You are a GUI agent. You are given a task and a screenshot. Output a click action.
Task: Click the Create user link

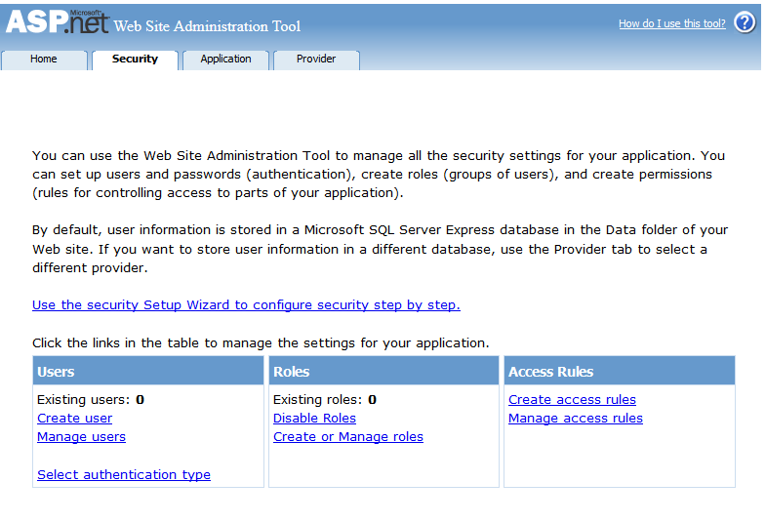pos(74,419)
